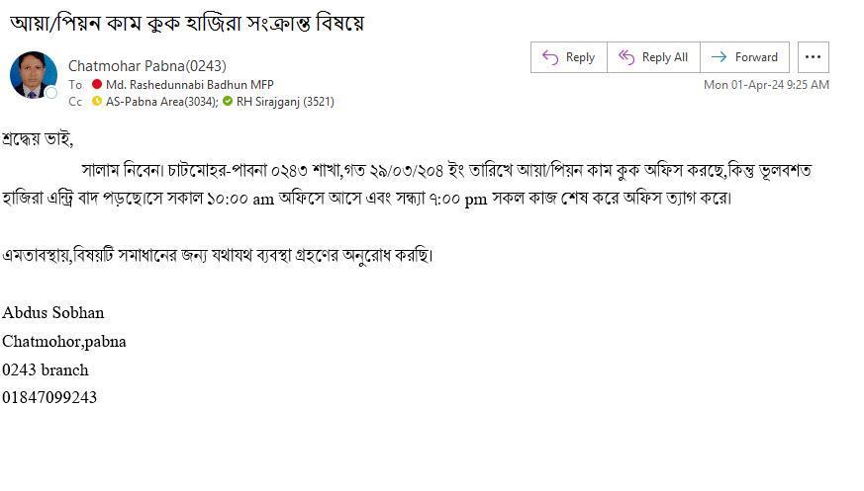Open sender name Chatmohar Pabna(0243)

147,66
